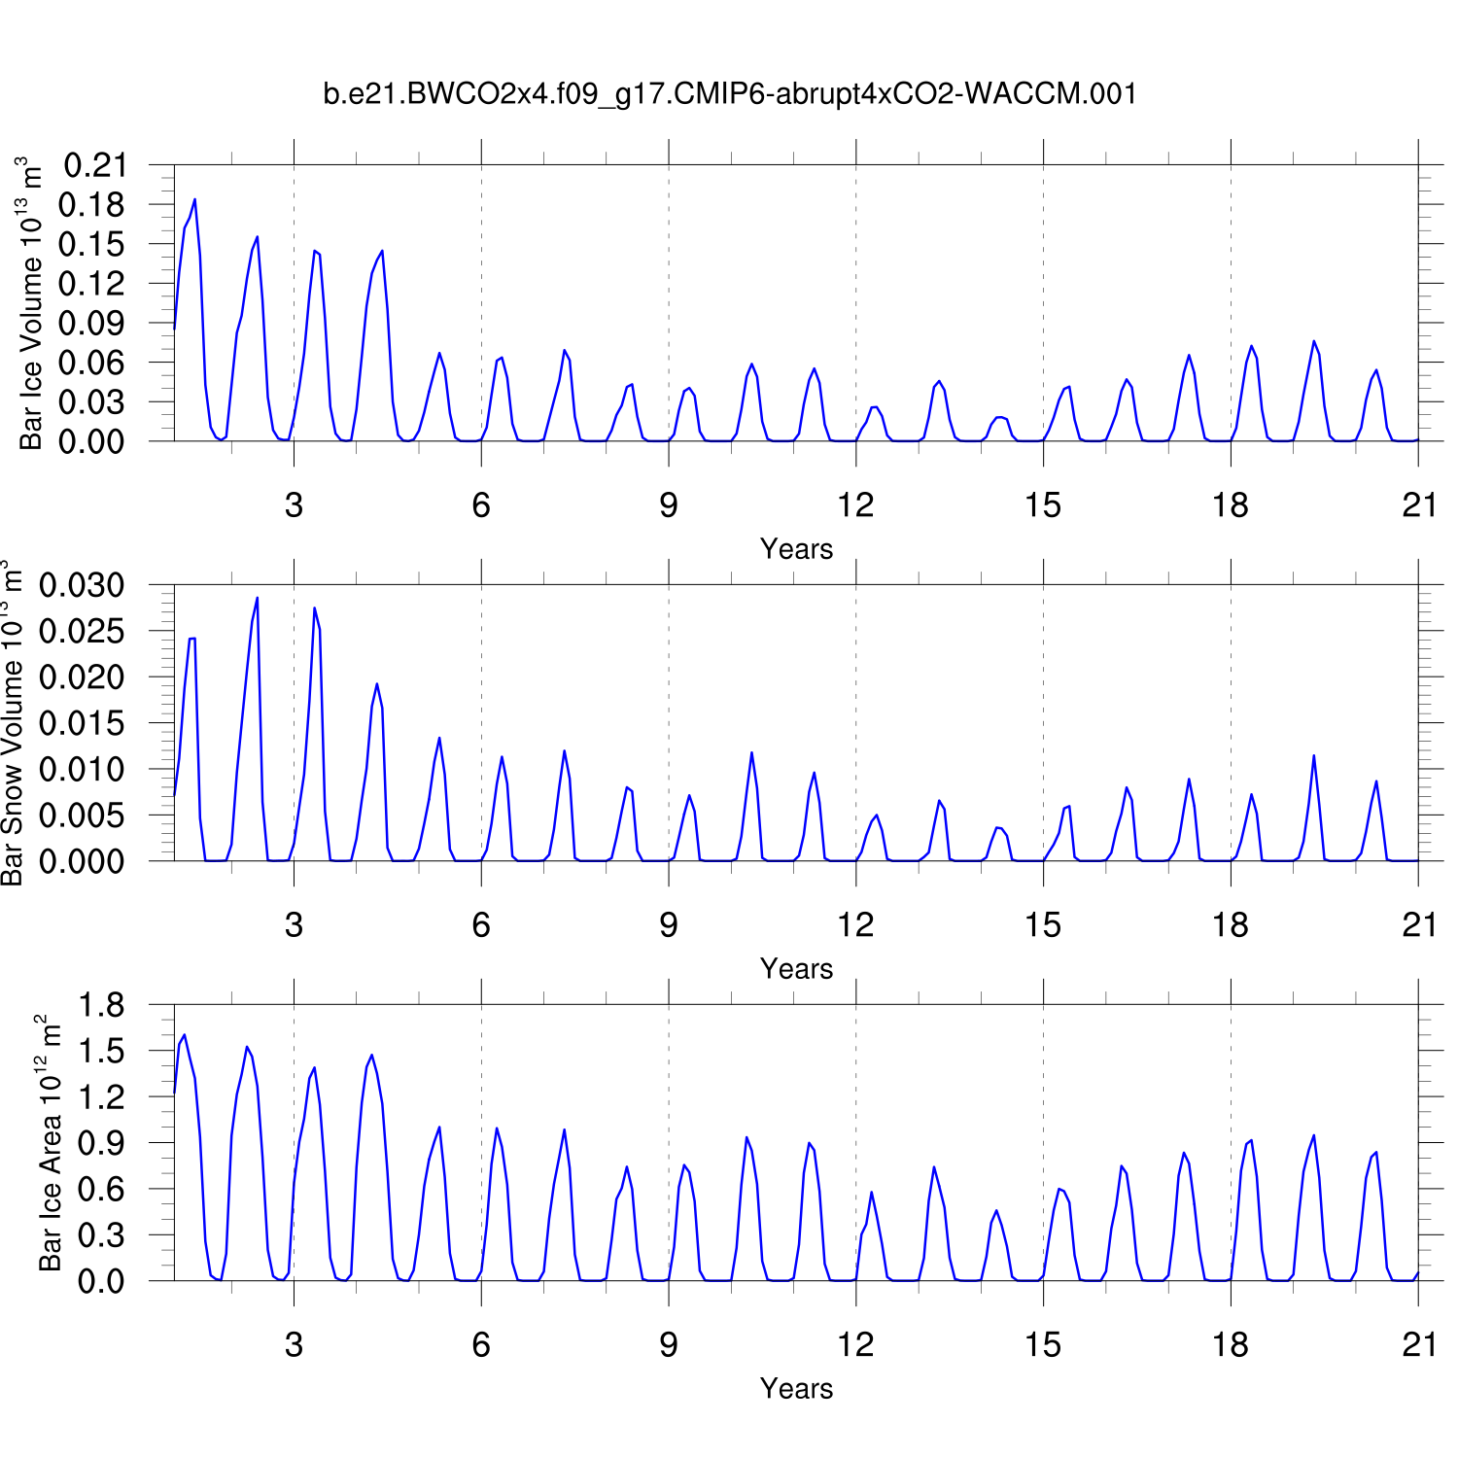
Task: Click the Years label under ice volume plot
Action: pyautogui.click(x=796, y=549)
